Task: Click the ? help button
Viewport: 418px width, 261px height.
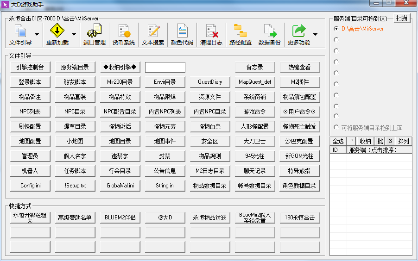Action: coord(352,141)
